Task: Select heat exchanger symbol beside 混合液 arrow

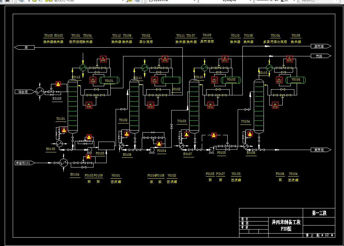Action: coord(40,92)
